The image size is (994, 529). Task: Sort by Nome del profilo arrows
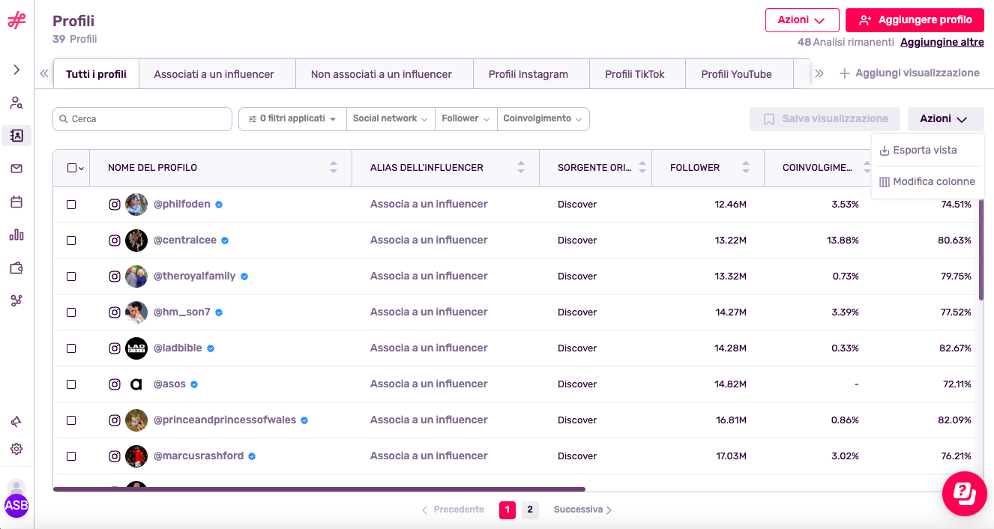click(334, 168)
